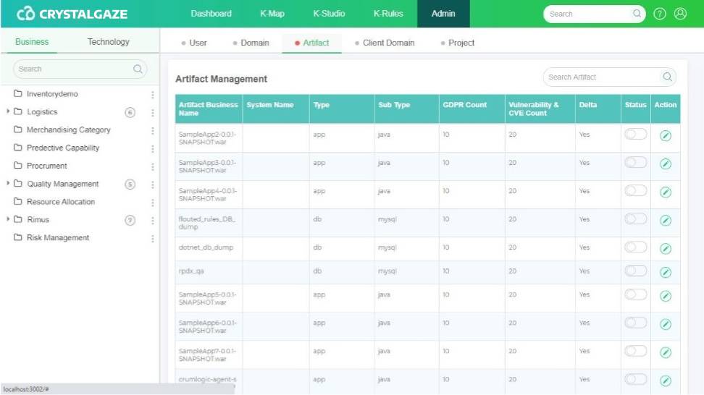Open three-dot menu for Risk Management
The image size is (704, 395).
[x=152, y=238]
